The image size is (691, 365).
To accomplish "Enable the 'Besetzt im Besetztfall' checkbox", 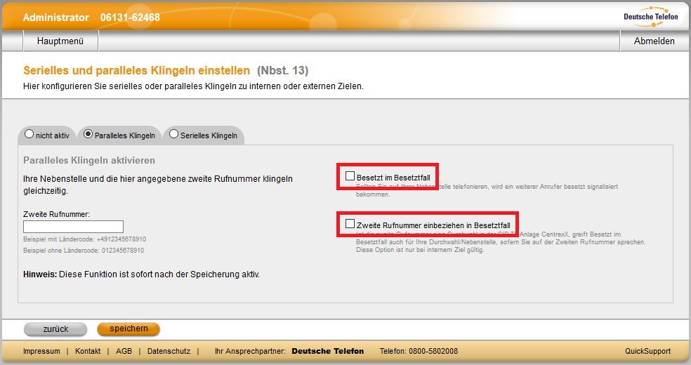I will [x=350, y=176].
